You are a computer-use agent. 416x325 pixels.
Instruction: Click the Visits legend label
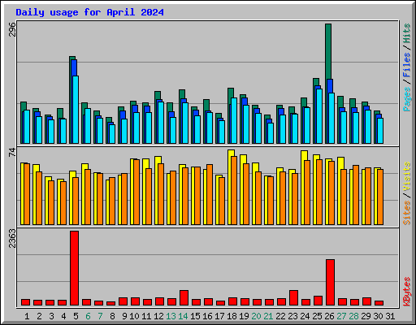click(407, 176)
